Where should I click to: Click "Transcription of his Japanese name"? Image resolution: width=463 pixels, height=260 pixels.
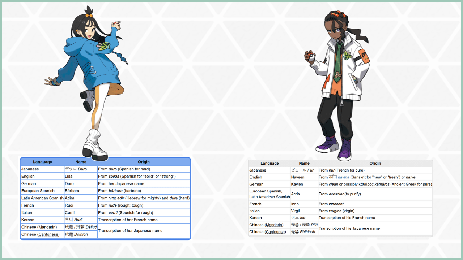(349, 228)
